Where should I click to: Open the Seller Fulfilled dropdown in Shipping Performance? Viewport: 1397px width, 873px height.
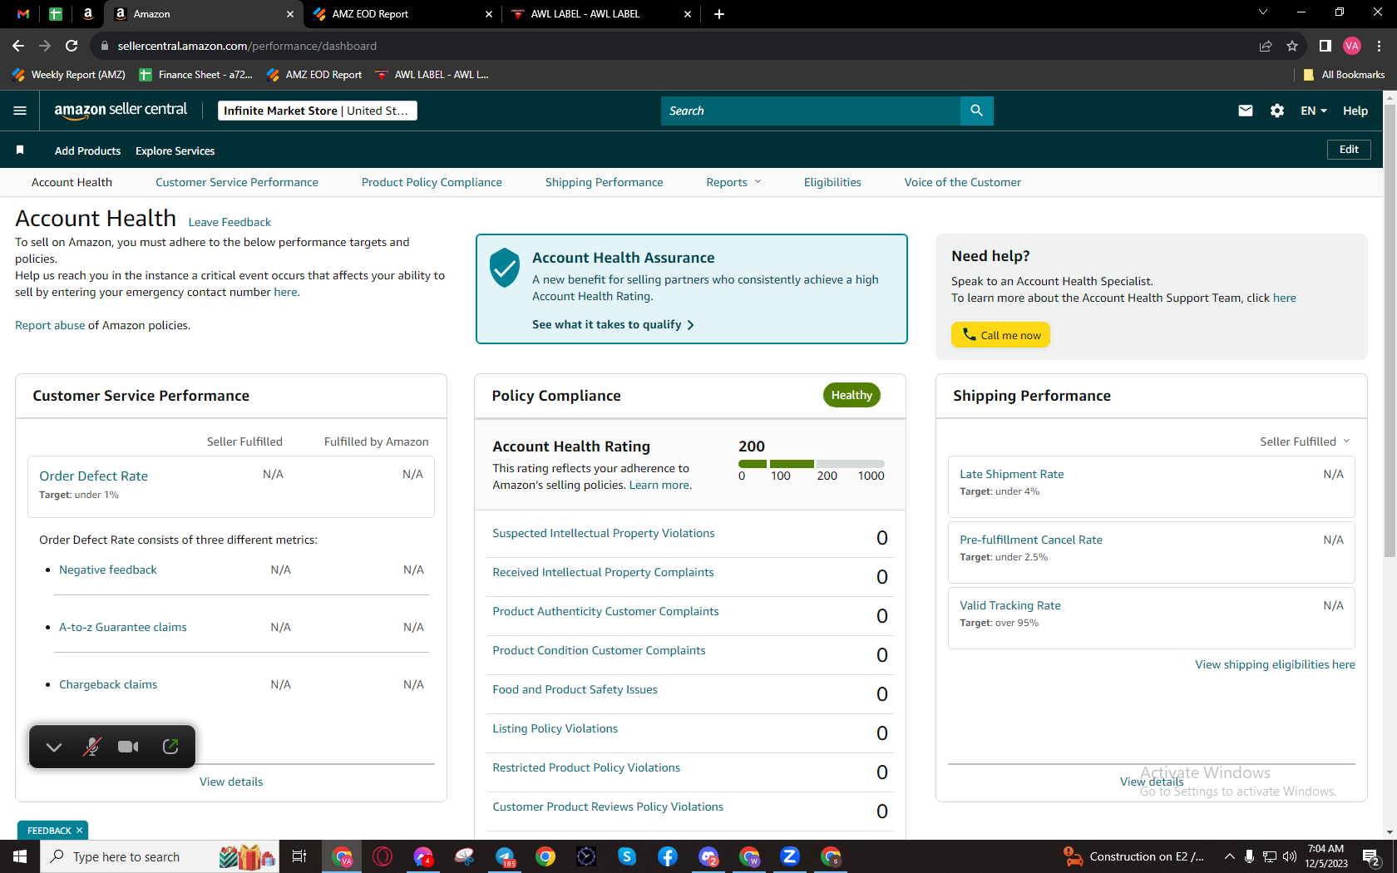[1305, 441]
